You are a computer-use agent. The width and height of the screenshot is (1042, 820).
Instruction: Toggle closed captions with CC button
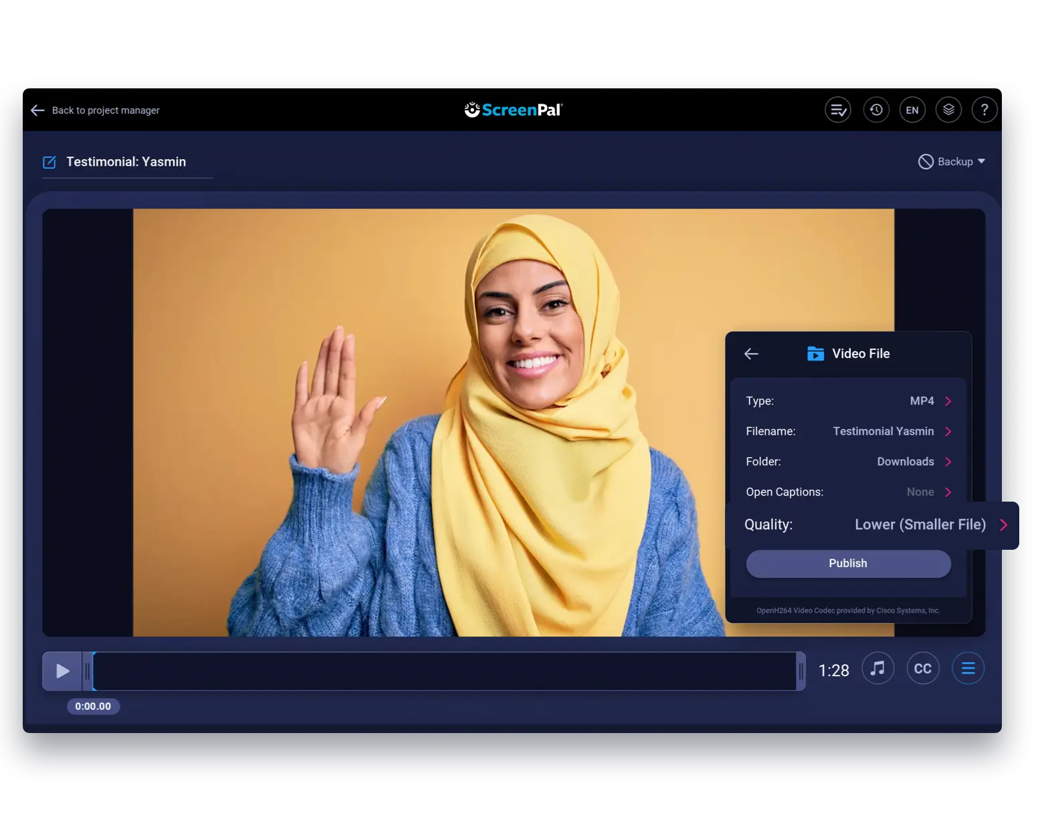coord(922,668)
